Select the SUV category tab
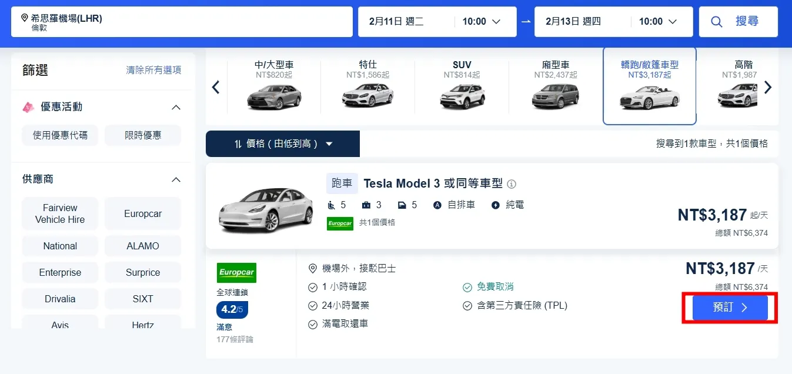The height and width of the screenshot is (374, 792). tap(462, 87)
